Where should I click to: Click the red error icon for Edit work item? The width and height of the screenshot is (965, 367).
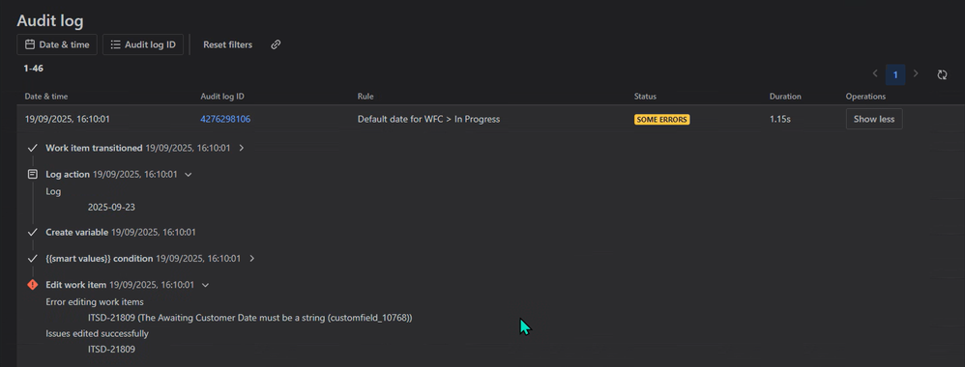pyautogui.click(x=33, y=285)
